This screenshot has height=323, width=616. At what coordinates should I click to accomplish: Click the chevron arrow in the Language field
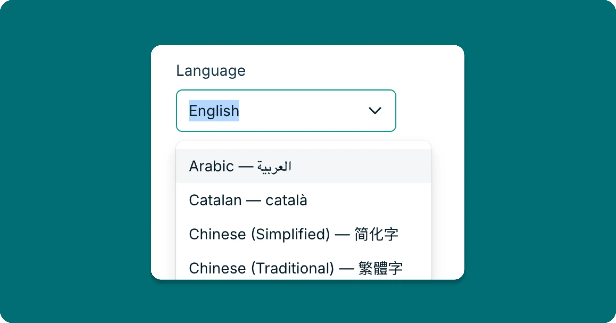(x=375, y=111)
